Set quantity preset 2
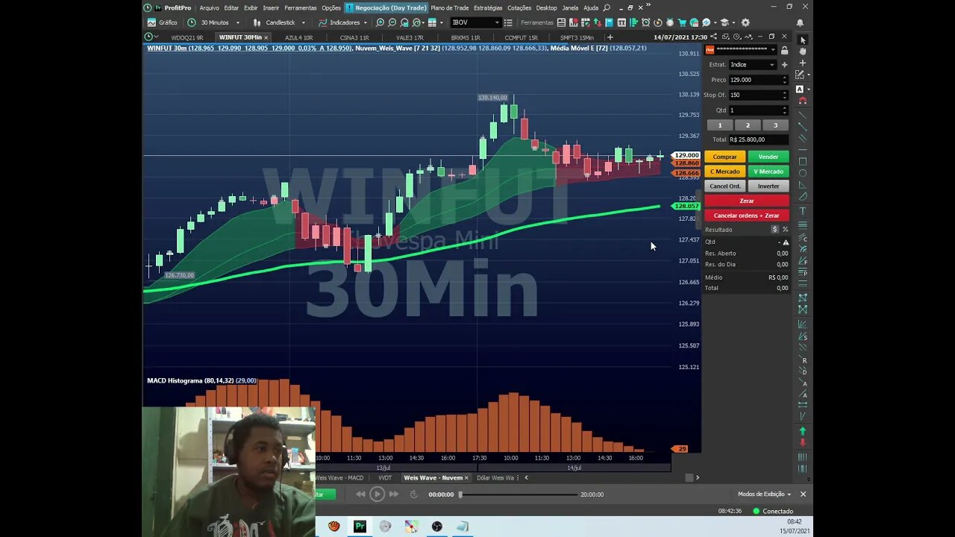The image size is (955, 537). [748, 125]
